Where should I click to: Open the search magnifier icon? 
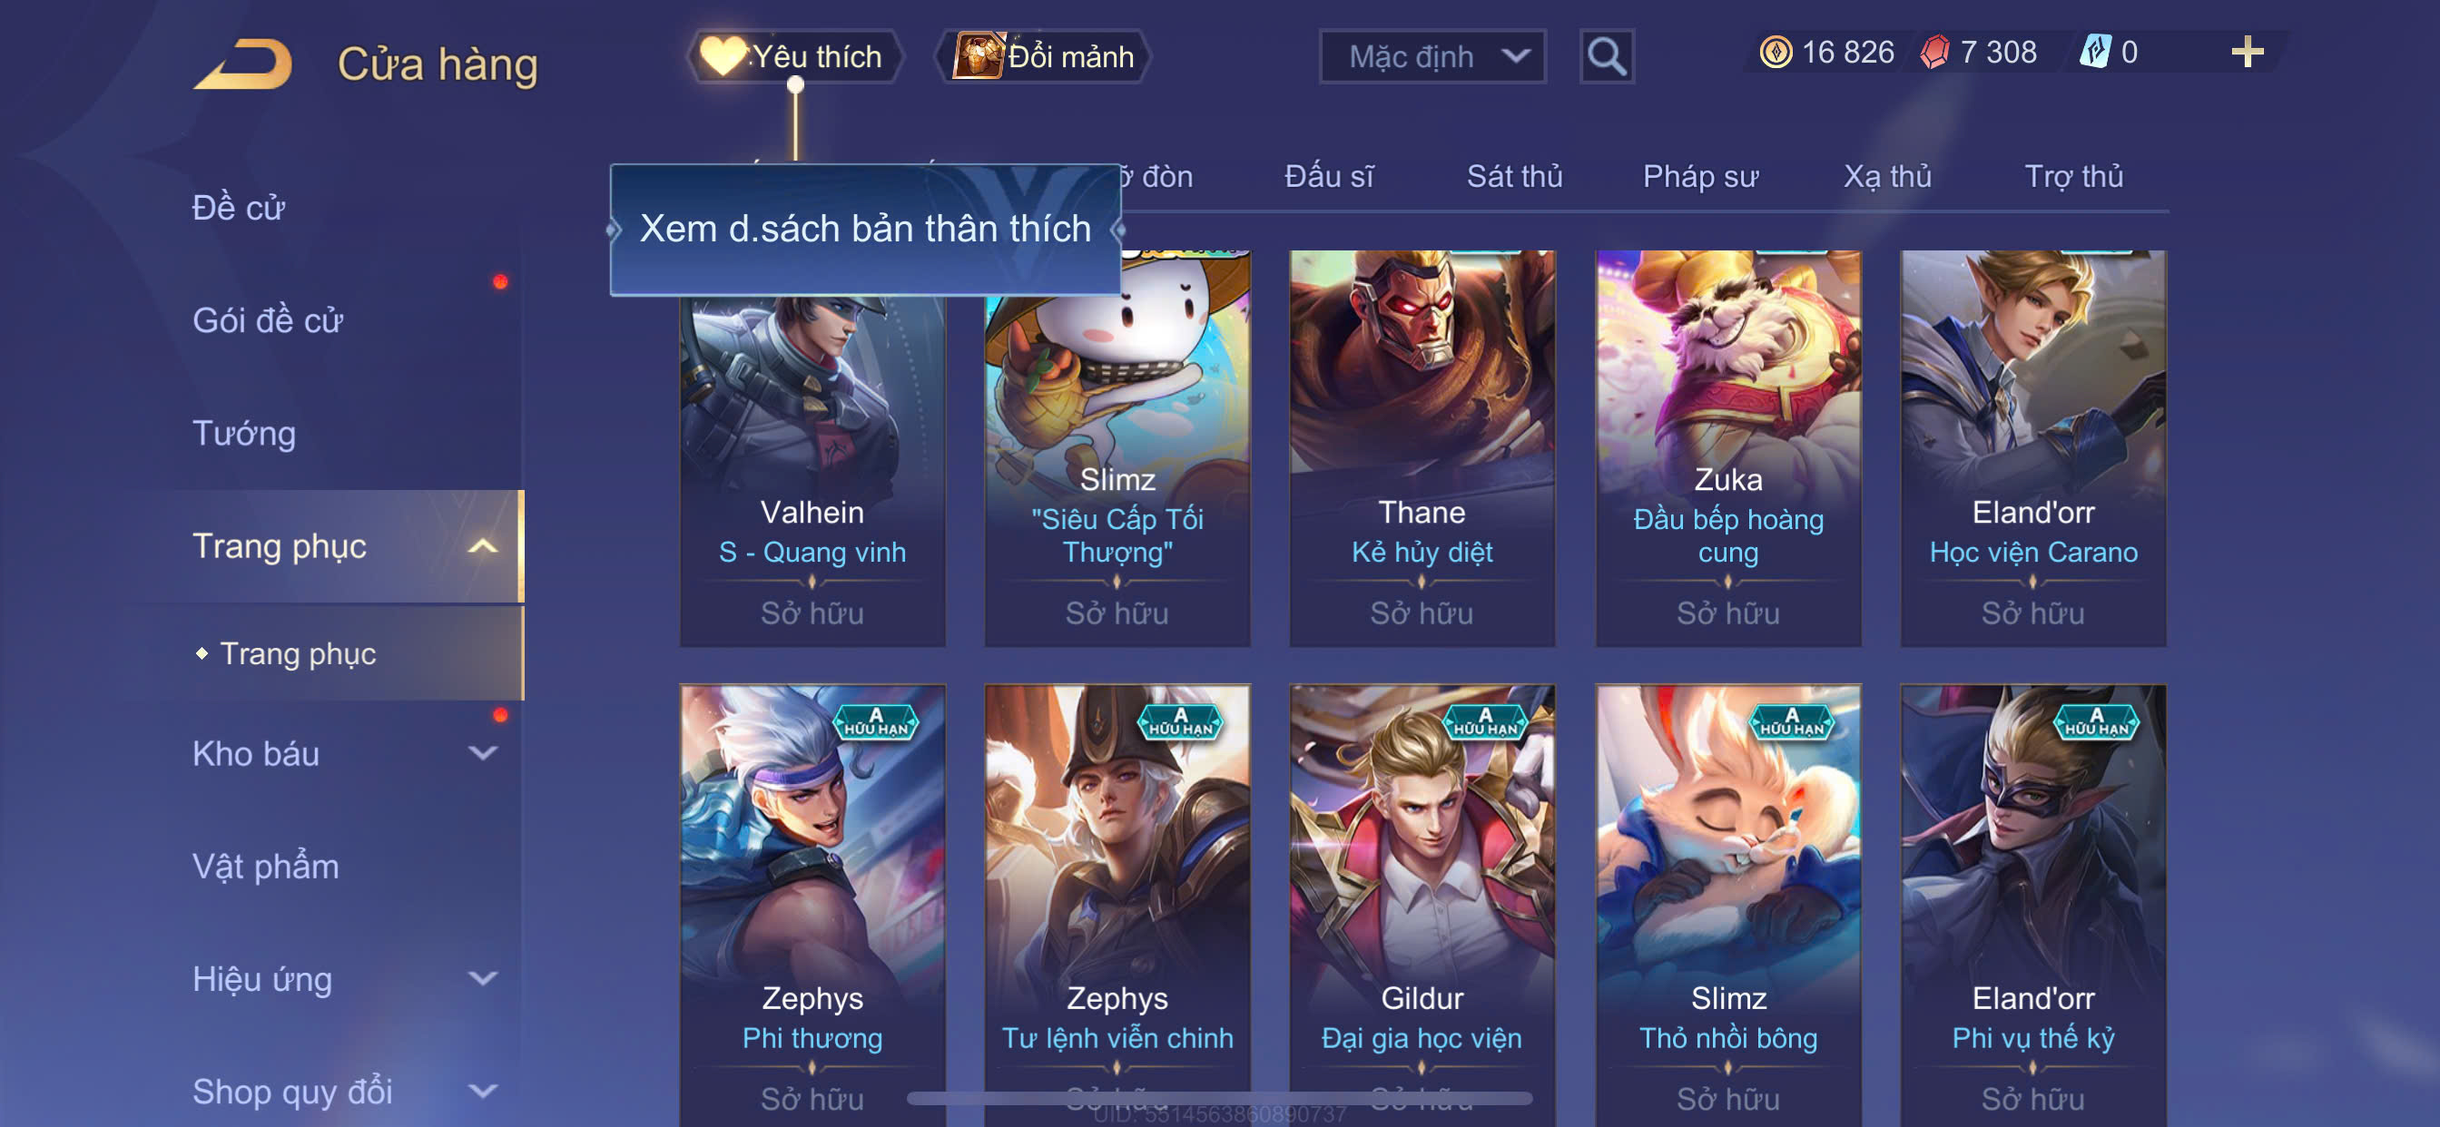[1607, 57]
